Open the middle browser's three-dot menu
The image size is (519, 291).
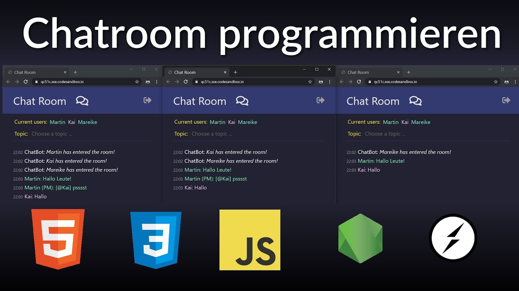click(x=330, y=82)
